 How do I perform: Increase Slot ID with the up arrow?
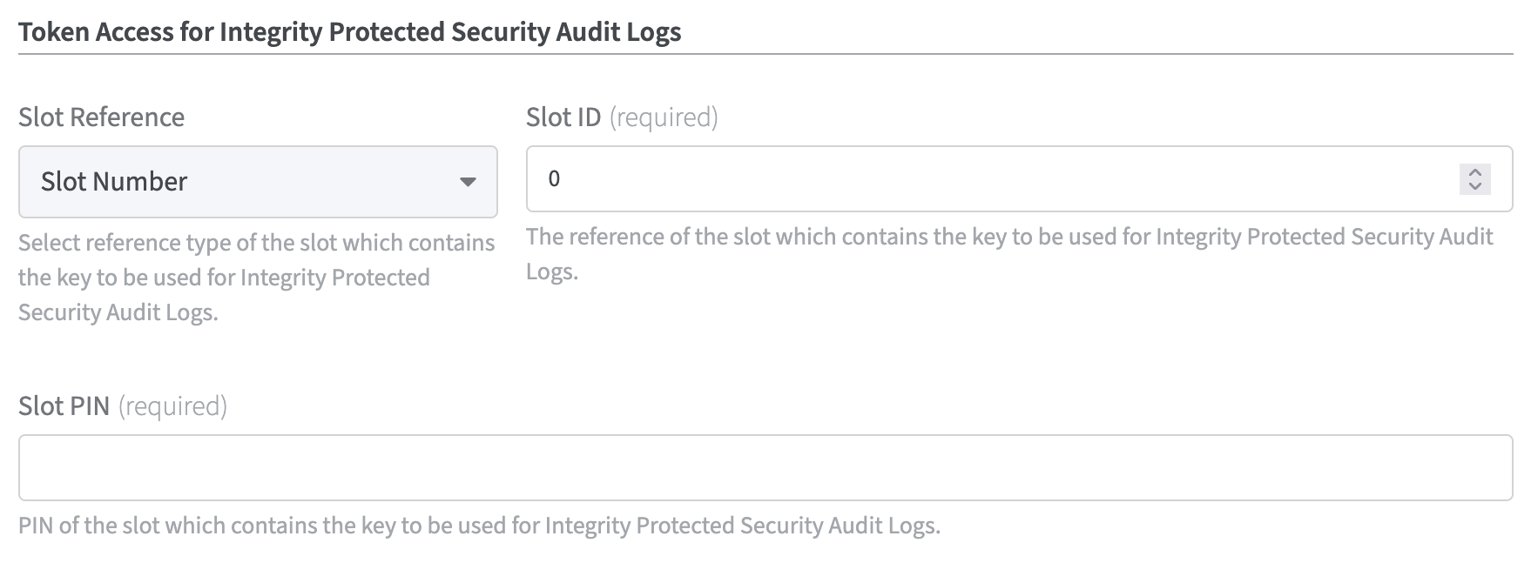pyautogui.click(x=1474, y=172)
